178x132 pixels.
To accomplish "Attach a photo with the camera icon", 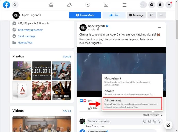I will point(150,121).
